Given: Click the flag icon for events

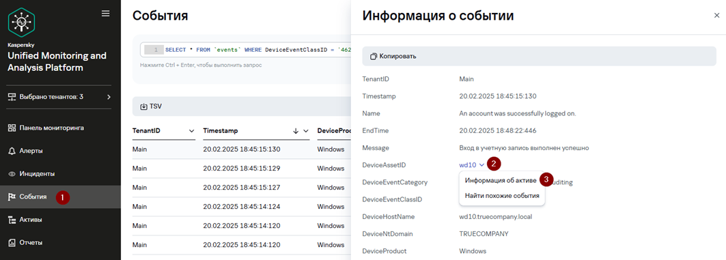Looking at the screenshot, I should tap(12, 197).
